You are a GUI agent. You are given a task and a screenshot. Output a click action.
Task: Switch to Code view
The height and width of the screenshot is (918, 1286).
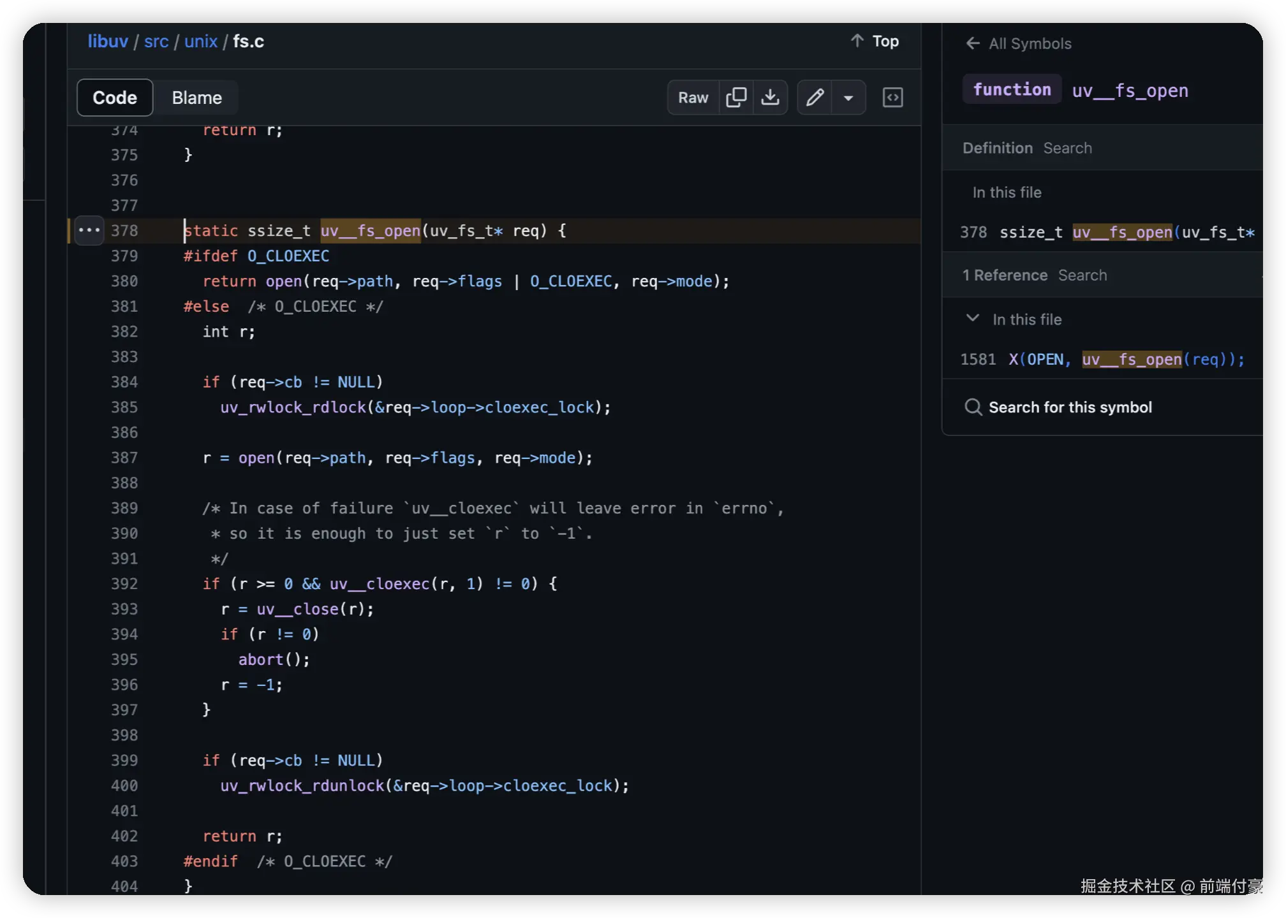pos(115,98)
